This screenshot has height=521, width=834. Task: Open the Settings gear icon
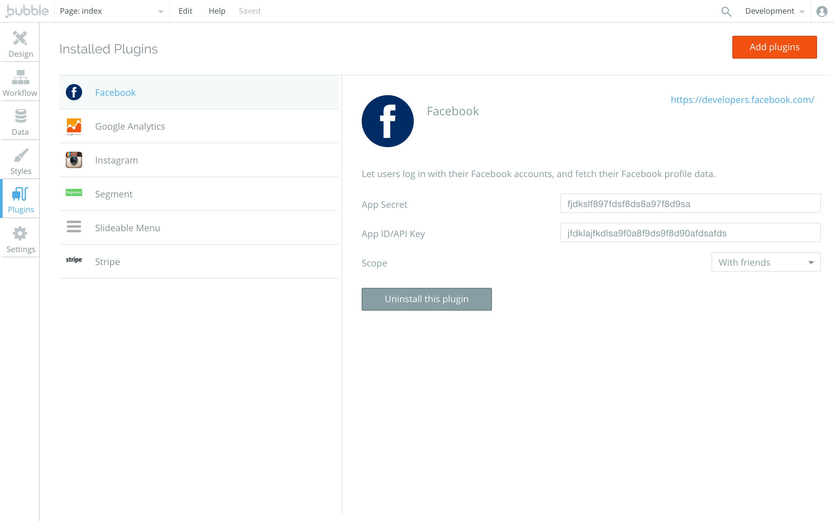pyautogui.click(x=20, y=233)
